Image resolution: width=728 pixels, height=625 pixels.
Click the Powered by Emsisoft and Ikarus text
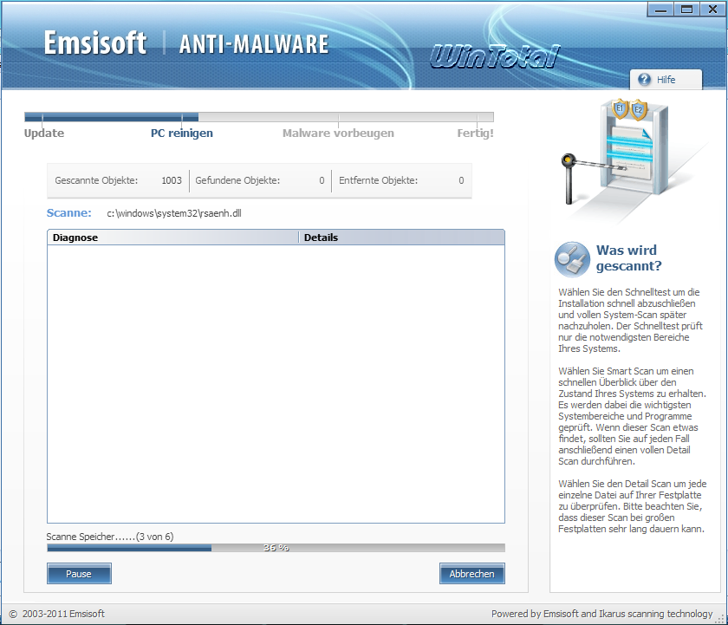pos(601,614)
